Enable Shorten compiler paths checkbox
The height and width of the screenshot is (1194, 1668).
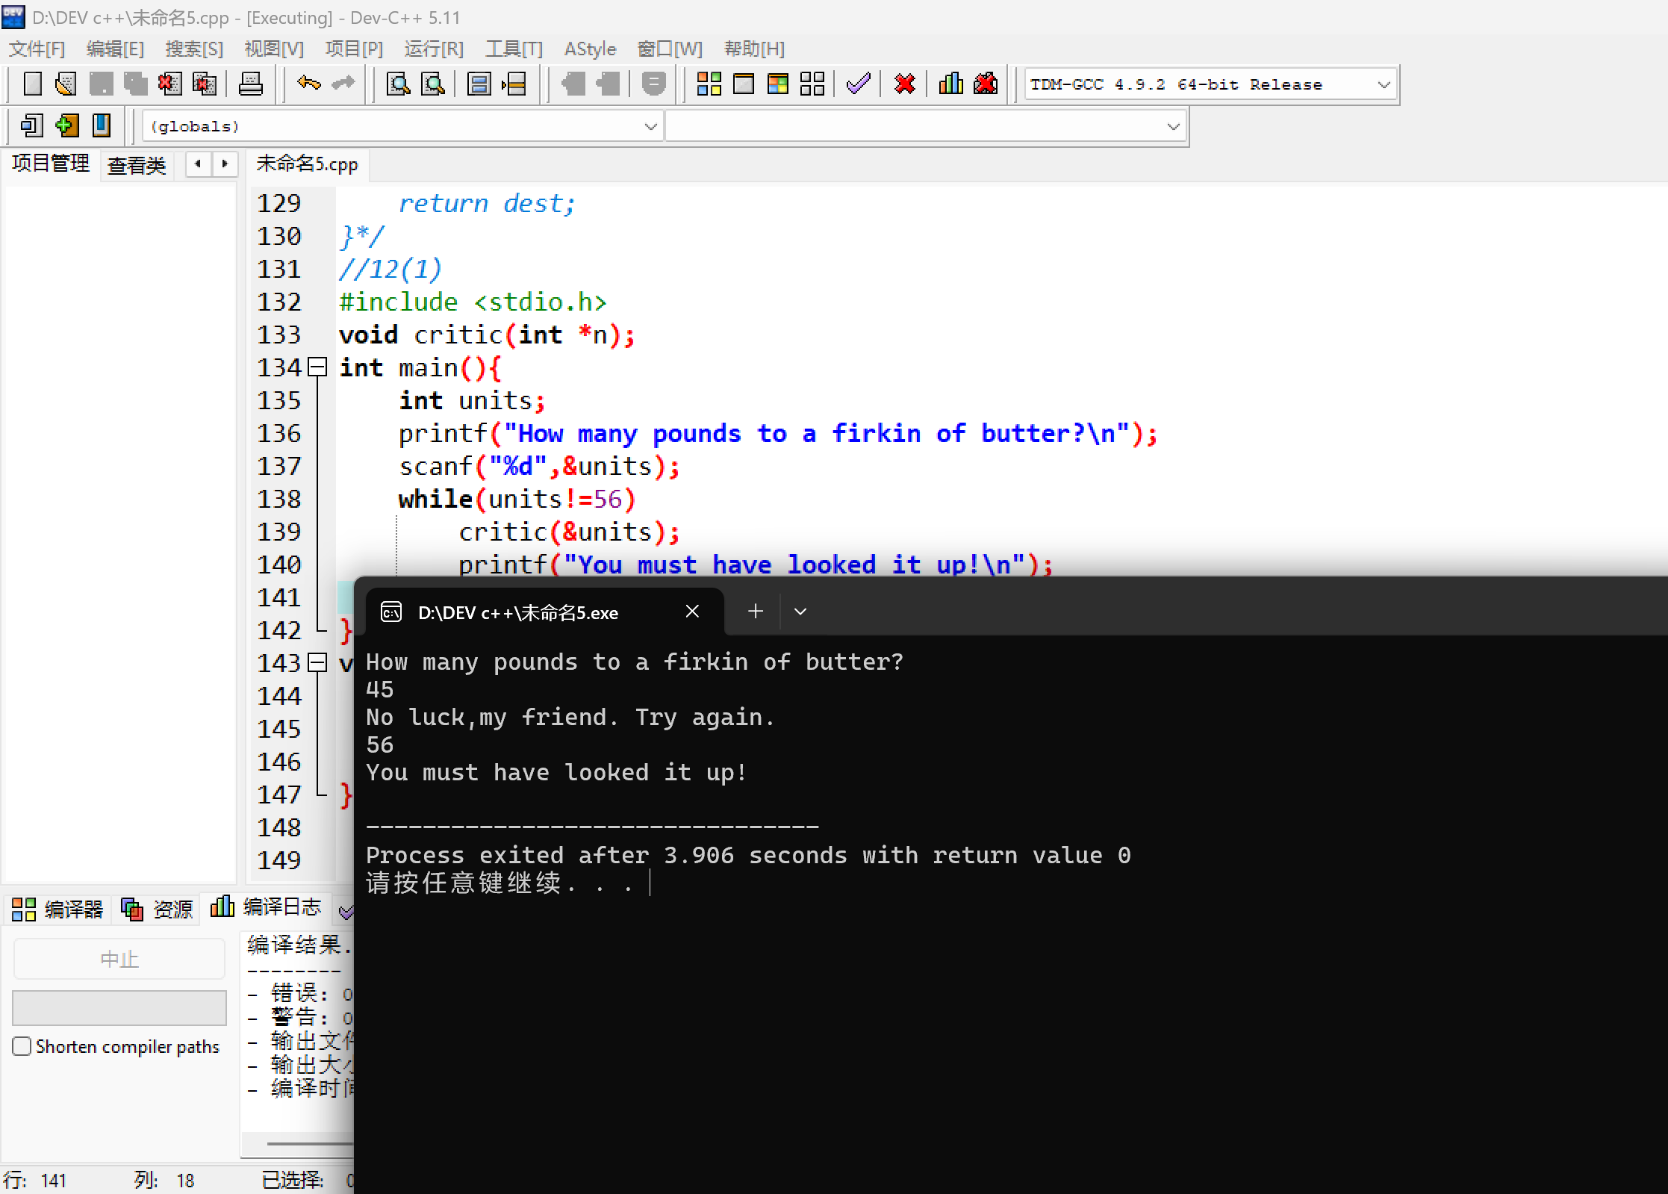click(x=22, y=1046)
